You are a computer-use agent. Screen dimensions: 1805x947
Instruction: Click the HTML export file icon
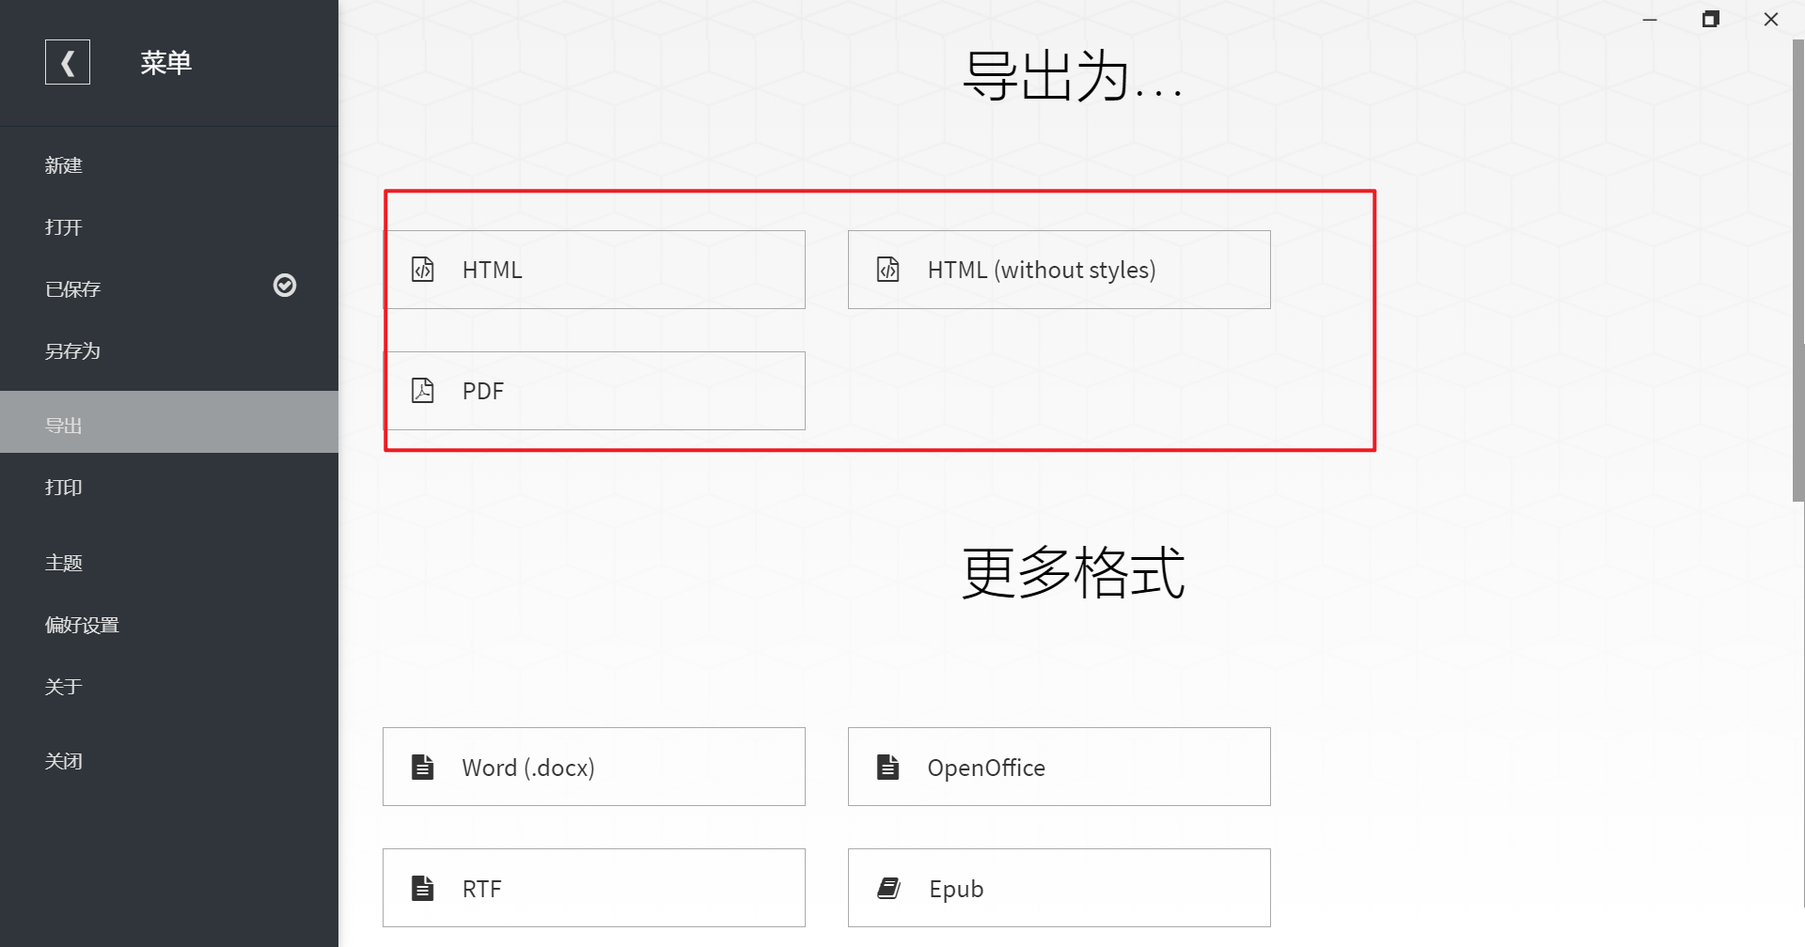pos(423,269)
